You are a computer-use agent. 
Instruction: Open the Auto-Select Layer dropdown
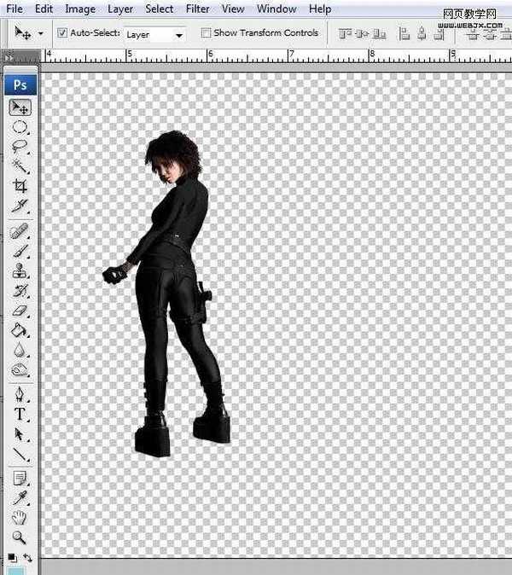(x=154, y=35)
